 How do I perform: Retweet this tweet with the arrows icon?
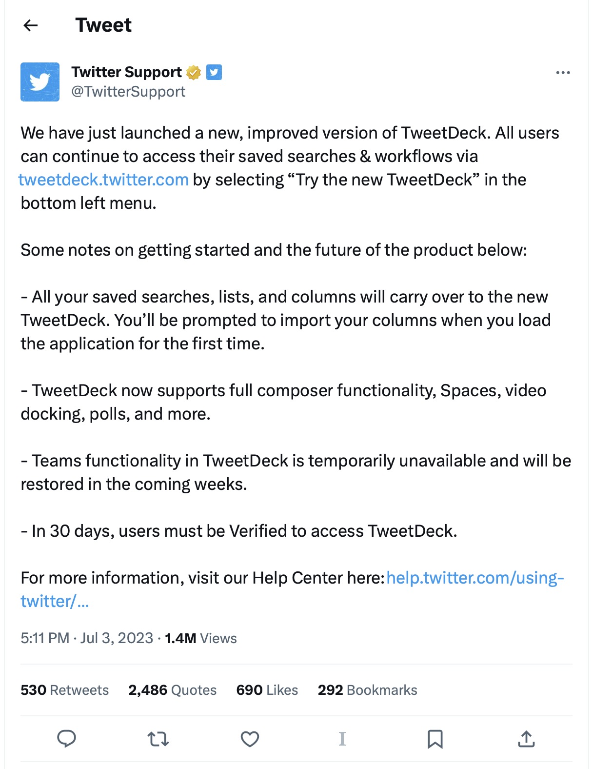click(x=158, y=739)
